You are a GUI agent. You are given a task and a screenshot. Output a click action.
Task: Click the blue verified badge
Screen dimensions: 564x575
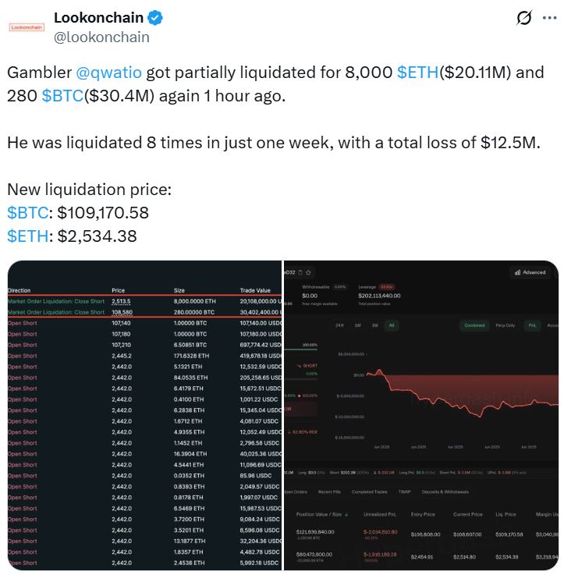(155, 18)
